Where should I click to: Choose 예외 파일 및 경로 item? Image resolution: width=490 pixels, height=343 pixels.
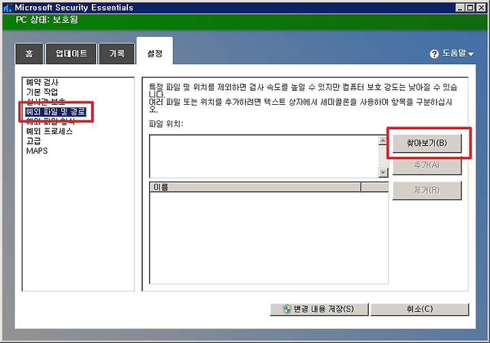click(56, 112)
